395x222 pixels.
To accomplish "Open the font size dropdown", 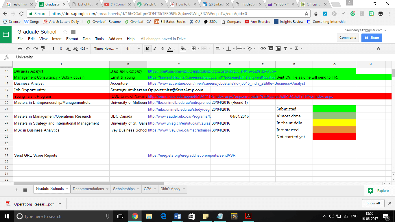I will (133, 49).
